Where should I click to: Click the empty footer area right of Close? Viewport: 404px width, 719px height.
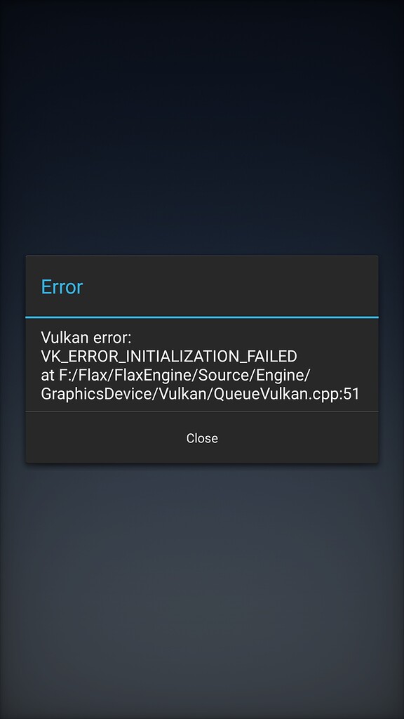299,438
